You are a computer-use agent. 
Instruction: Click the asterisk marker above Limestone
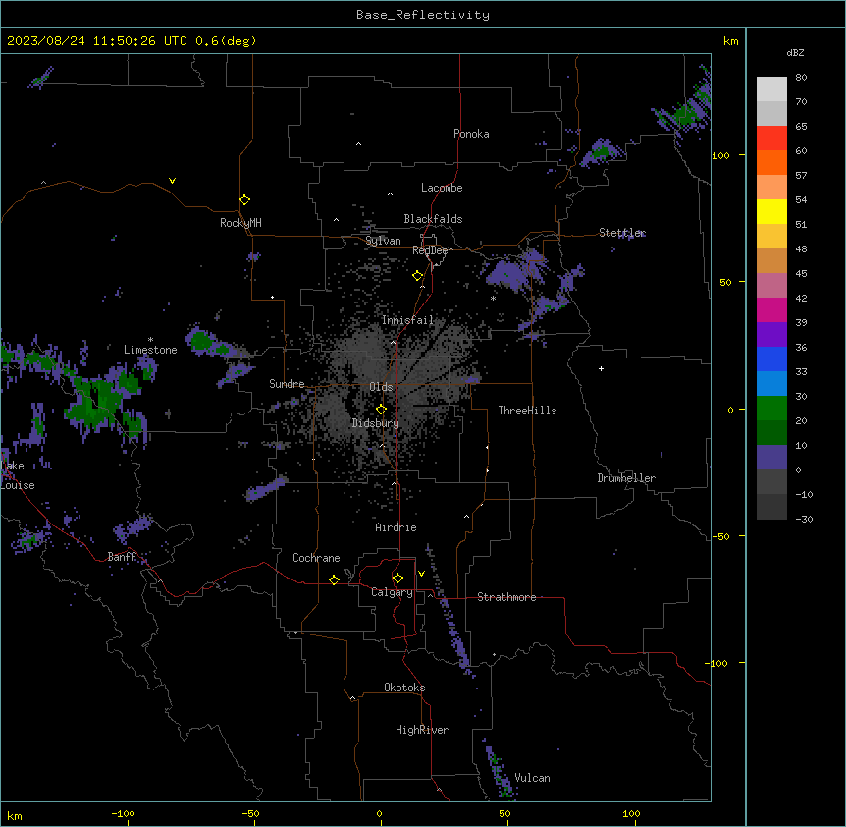point(150,340)
